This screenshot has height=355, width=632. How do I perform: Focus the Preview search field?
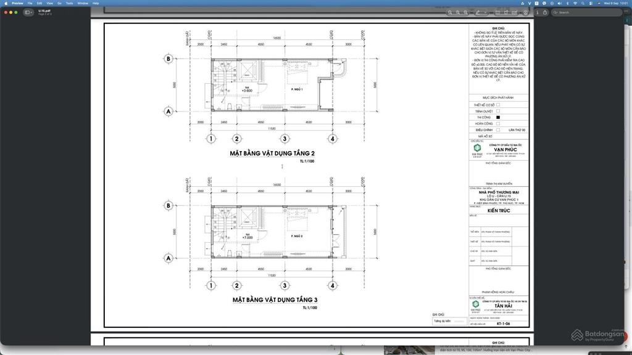[586, 12]
